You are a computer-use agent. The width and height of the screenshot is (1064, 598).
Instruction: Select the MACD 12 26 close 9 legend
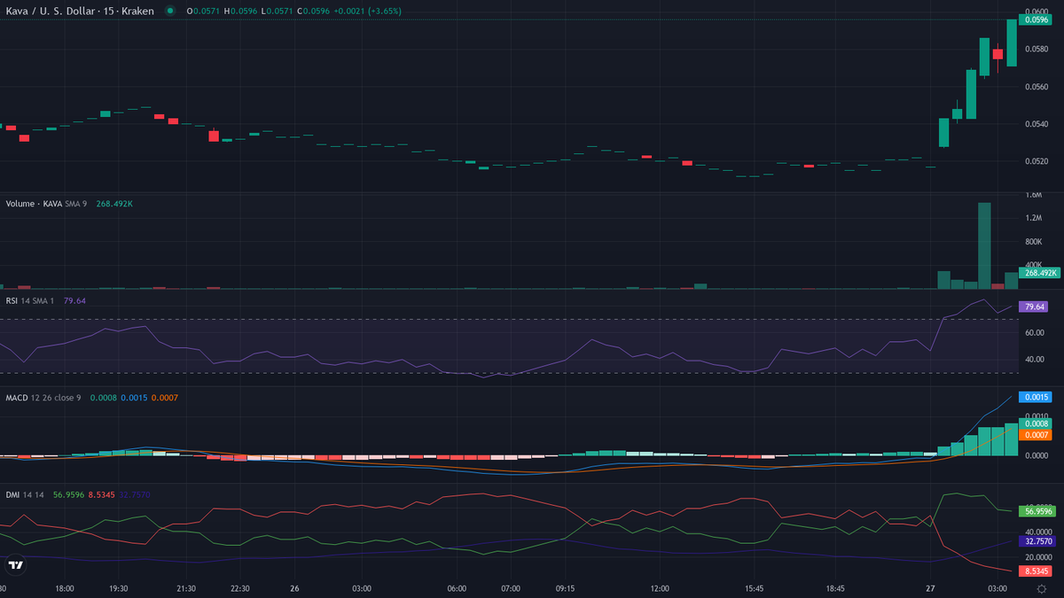43,398
